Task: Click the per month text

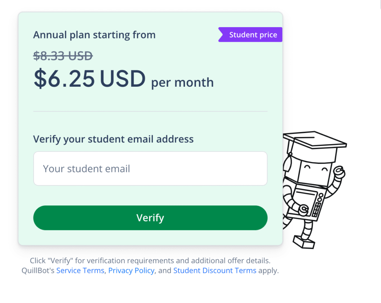Action: click(x=182, y=82)
